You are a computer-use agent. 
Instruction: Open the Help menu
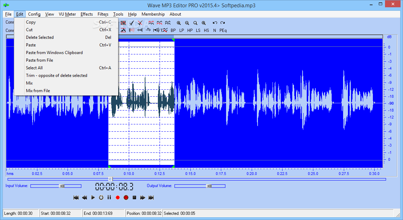[x=132, y=14]
